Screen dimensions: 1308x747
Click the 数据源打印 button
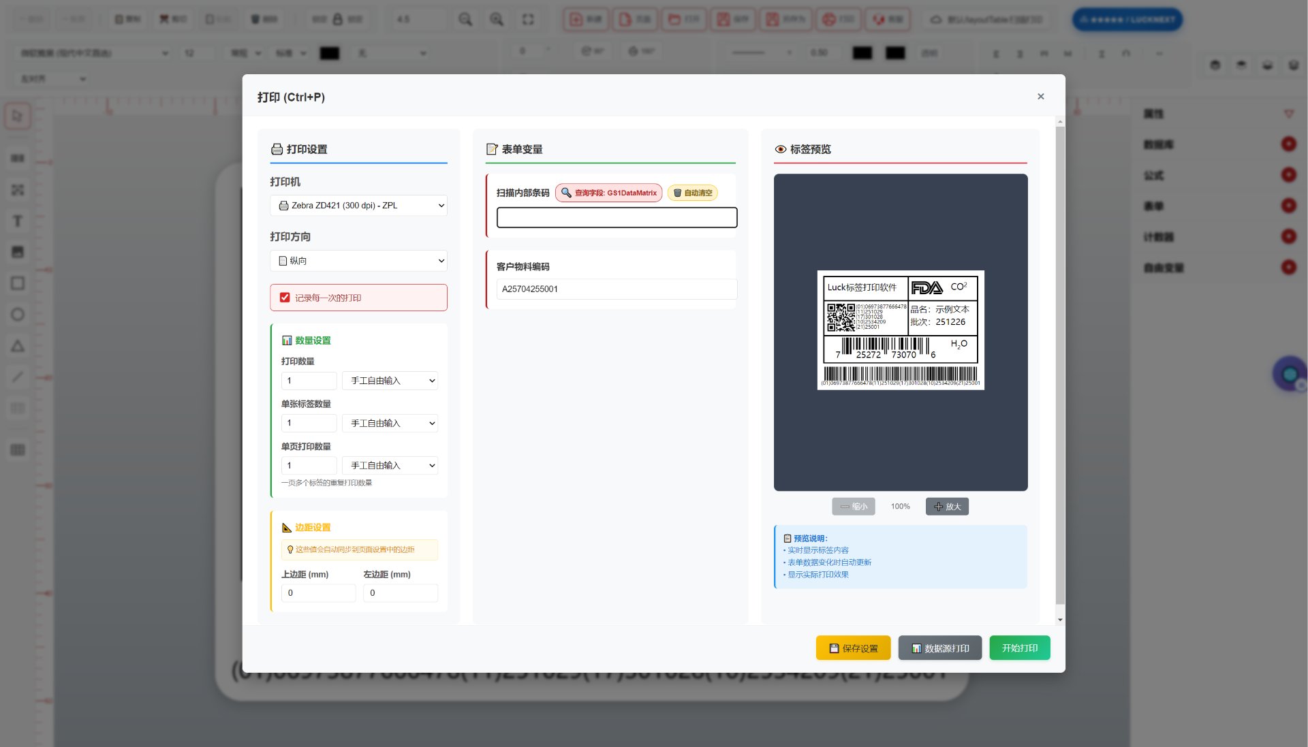point(939,648)
